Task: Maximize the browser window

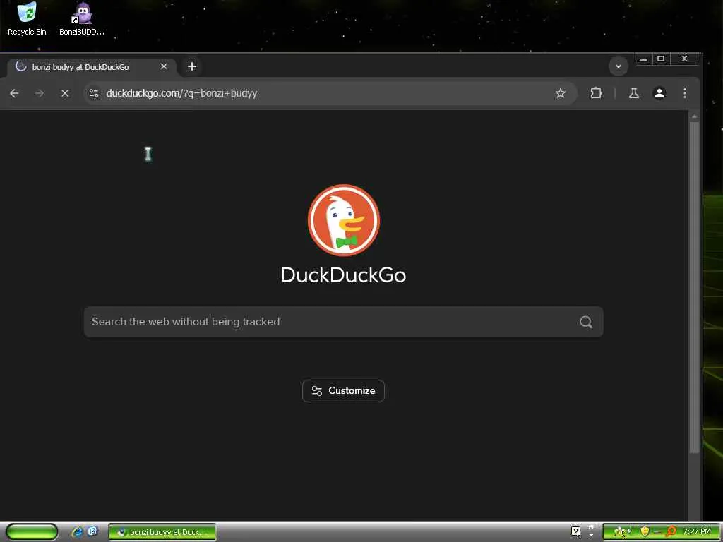Action: coord(661,59)
